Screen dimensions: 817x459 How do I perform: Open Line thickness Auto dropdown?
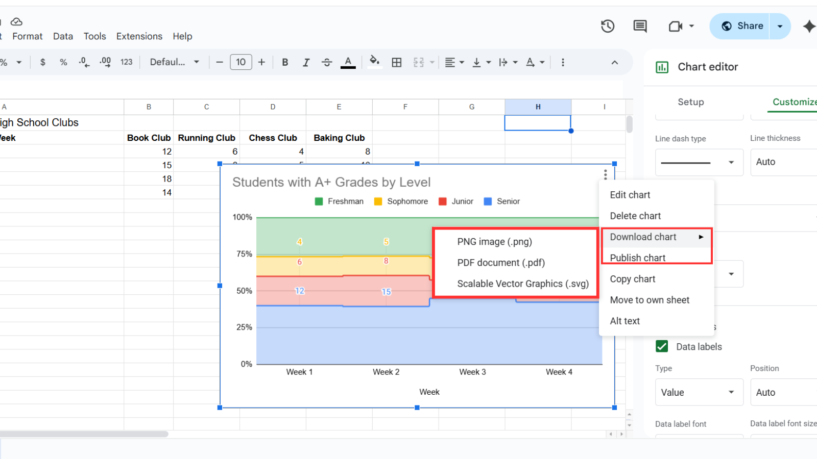click(x=784, y=162)
